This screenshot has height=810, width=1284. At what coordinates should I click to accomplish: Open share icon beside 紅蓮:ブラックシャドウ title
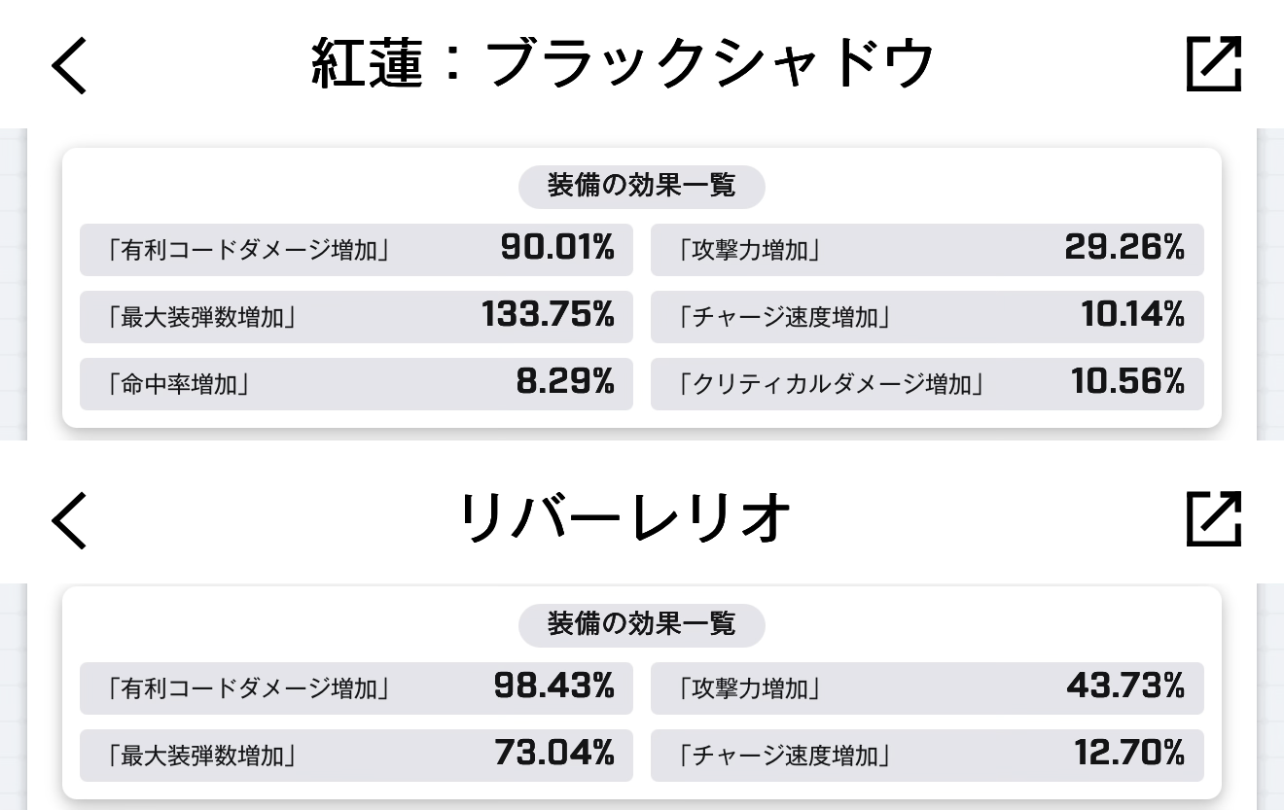pyautogui.click(x=1214, y=64)
